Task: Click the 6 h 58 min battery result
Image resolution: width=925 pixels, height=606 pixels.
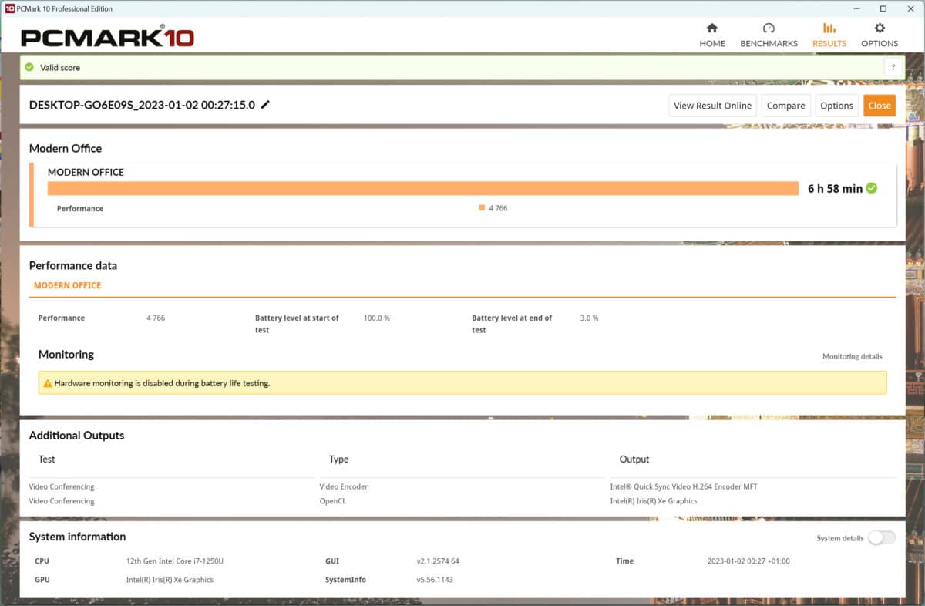Action: coord(835,188)
